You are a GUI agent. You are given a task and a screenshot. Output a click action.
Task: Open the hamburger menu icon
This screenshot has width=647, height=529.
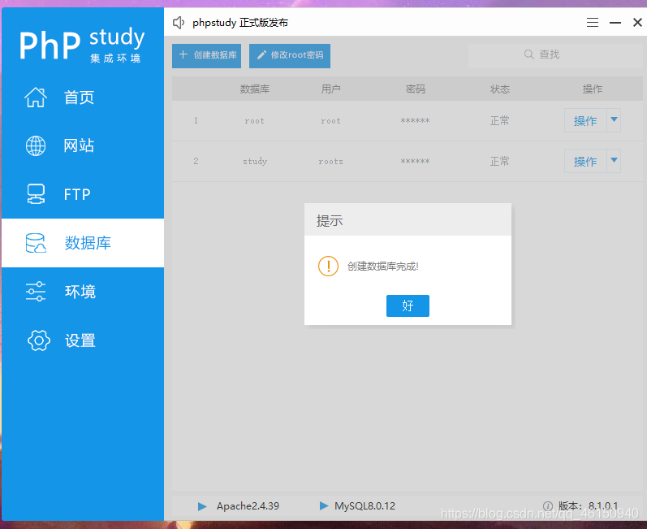tap(593, 22)
